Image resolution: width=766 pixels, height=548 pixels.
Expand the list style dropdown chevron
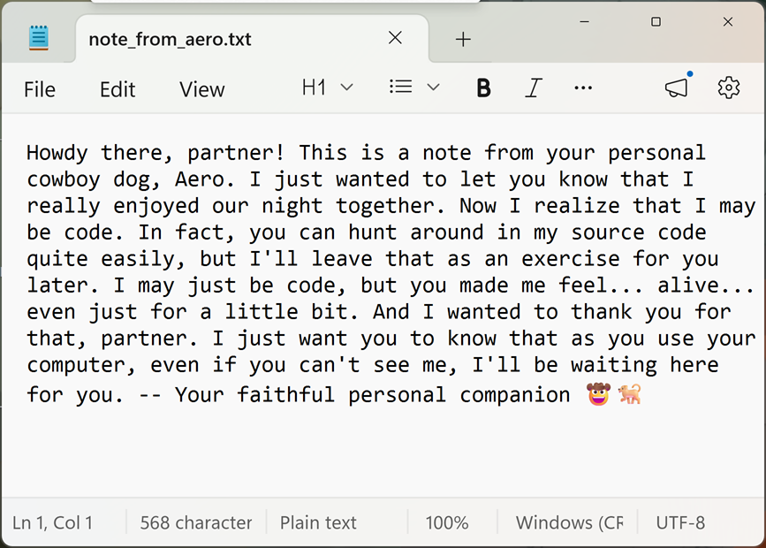(x=433, y=88)
